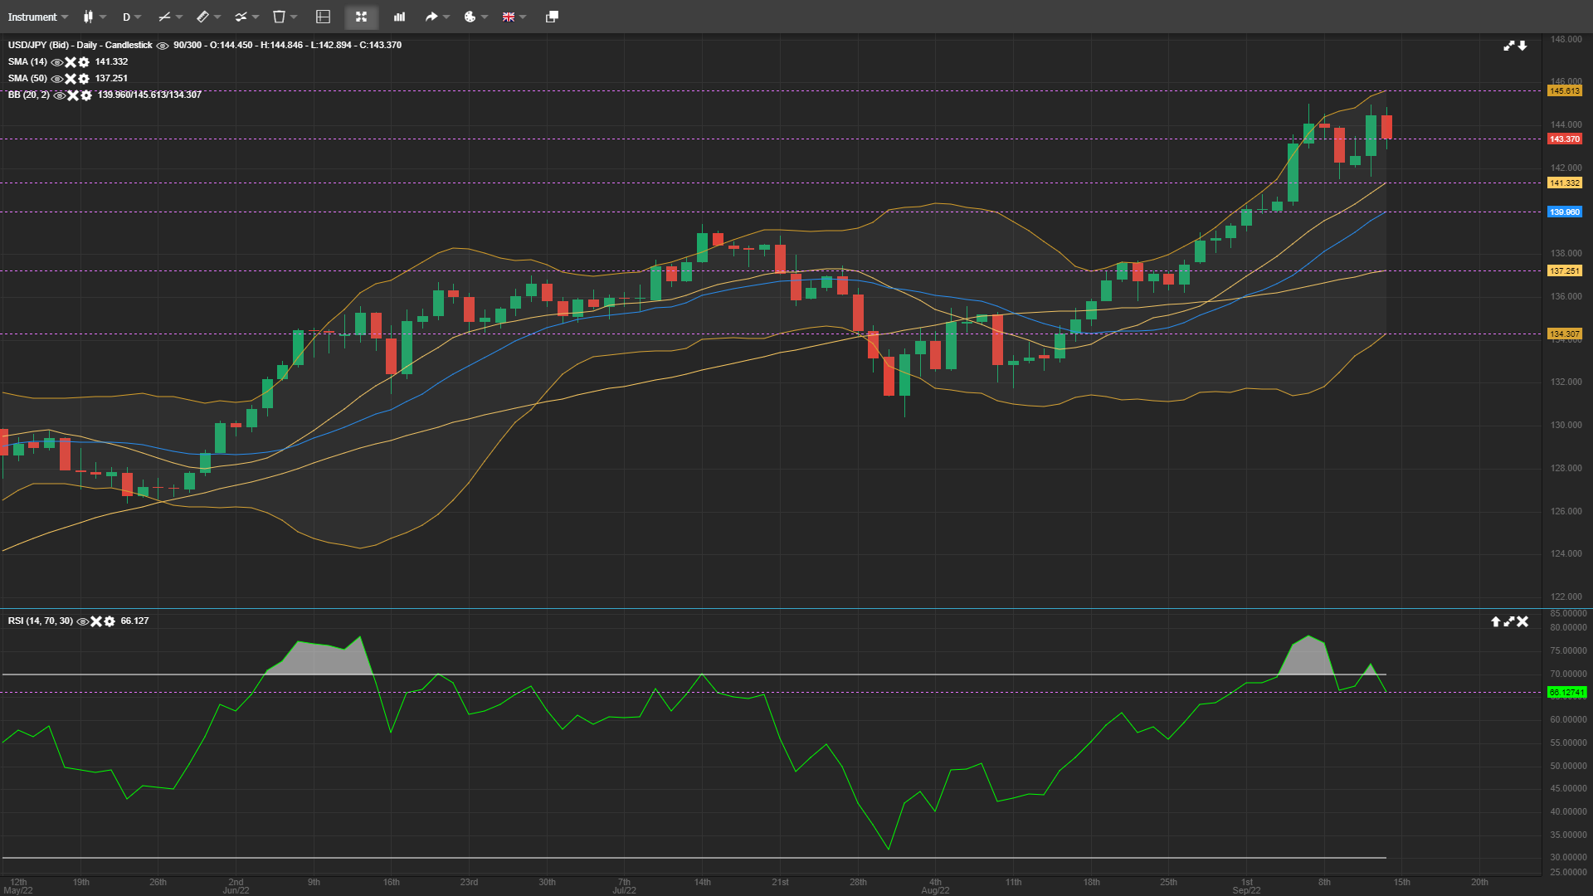
Task: Click the share arrow icon
Action: 432,17
